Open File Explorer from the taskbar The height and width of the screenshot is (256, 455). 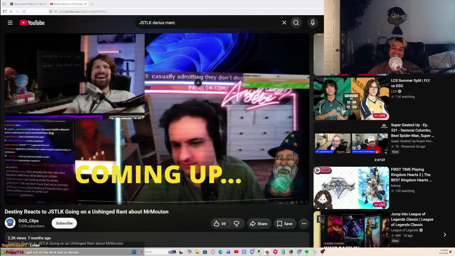(197, 252)
